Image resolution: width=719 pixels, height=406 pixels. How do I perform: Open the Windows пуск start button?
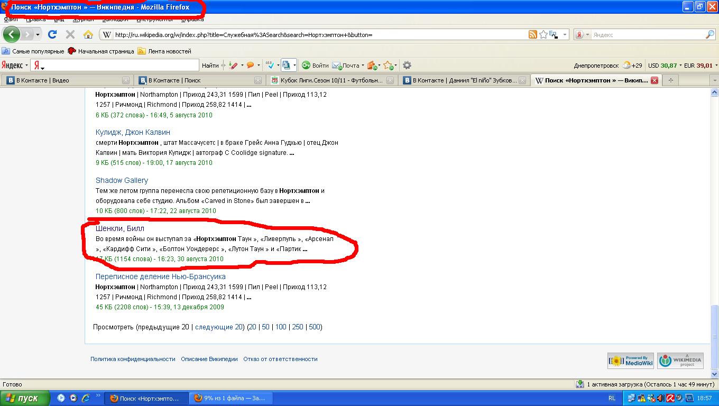tap(25, 398)
